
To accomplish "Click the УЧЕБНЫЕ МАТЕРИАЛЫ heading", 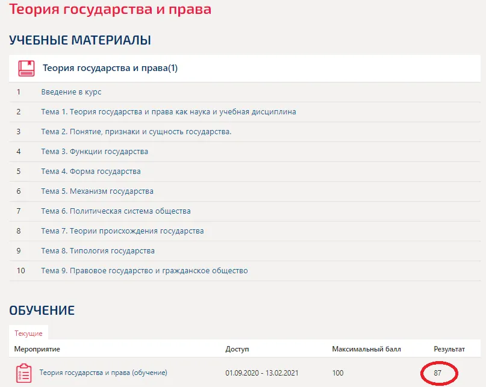I will [80, 40].
